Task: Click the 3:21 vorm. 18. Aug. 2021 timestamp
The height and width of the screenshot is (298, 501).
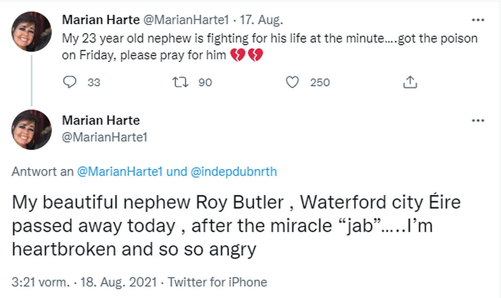Action: (x=84, y=282)
